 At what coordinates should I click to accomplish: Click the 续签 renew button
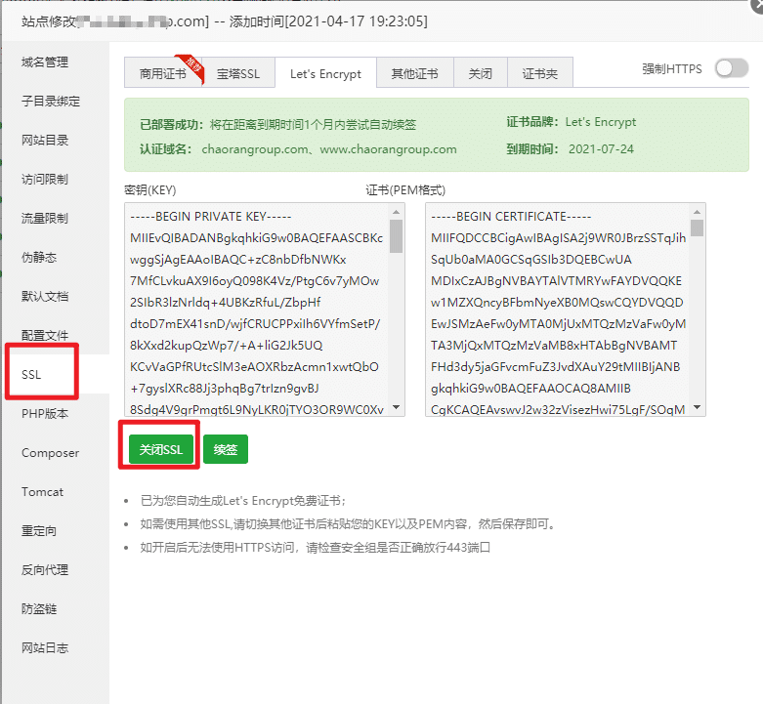226,449
